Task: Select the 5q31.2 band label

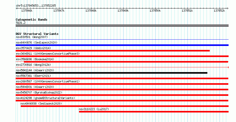Action: click(21, 23)
